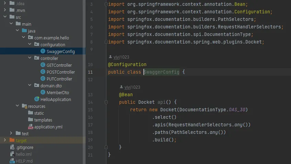Screen dimensions: 291x164
Task: Click the @Bean annotation in editor
Action: (x=126, y=94)
